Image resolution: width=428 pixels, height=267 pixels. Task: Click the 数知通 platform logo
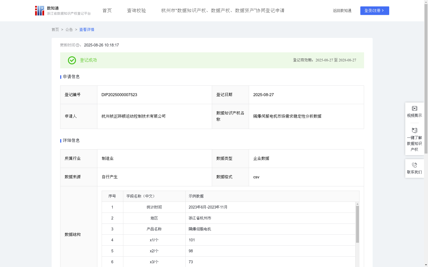(63, 11)
